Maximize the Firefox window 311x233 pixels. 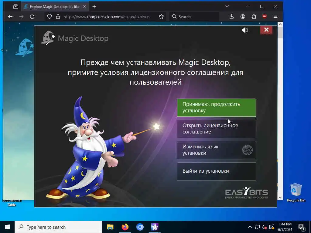point(262,6)
